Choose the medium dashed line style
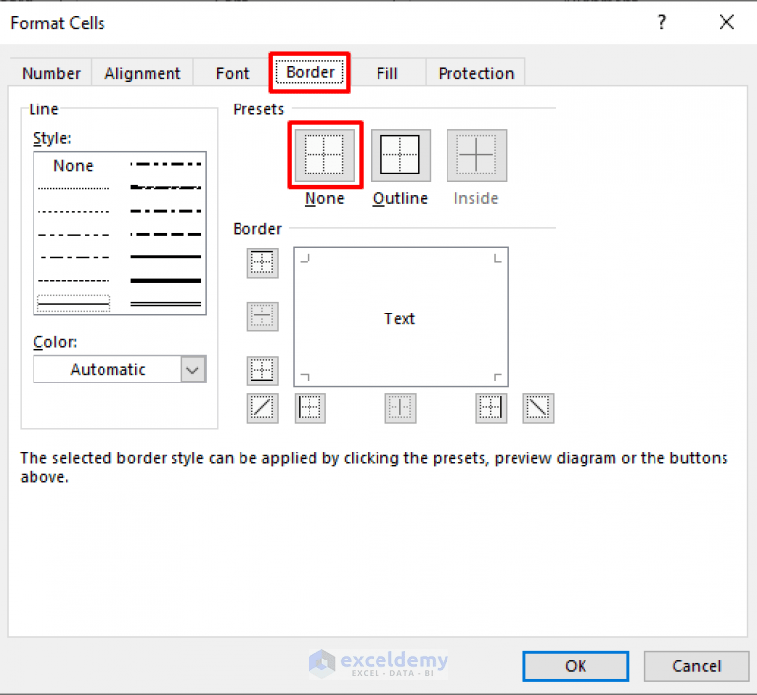757x695 pixels. [x=166, y=235]
